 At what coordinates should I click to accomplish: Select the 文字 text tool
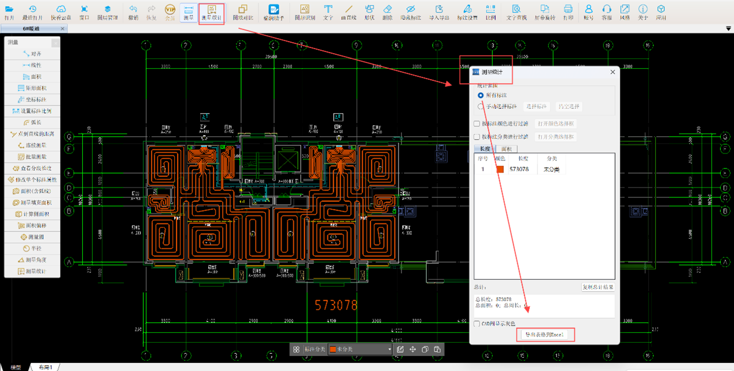[328, 12]
